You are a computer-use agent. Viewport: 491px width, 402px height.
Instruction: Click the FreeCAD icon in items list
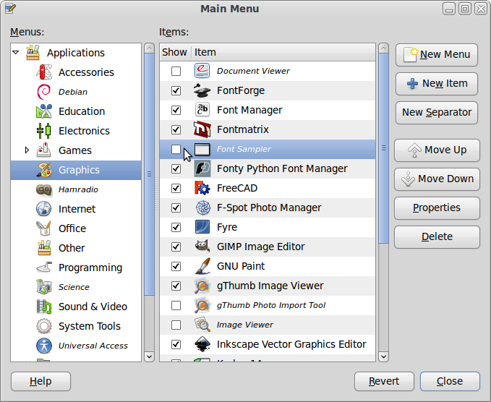(x=202, y=188)
